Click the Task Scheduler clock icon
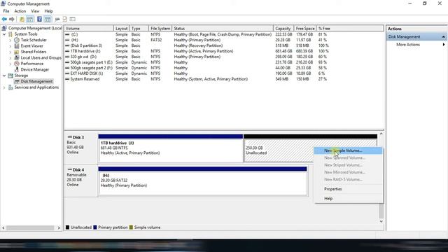 (x=17, y=40)
